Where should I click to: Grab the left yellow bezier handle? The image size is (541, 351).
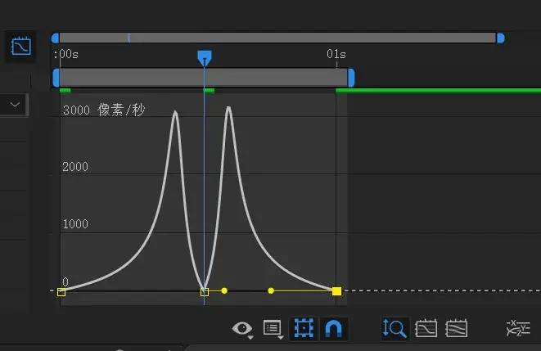pyautogui.click(x=224, y=291)
